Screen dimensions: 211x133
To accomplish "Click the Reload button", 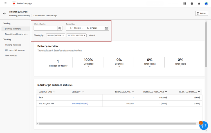I will click(x=202, y=13).
